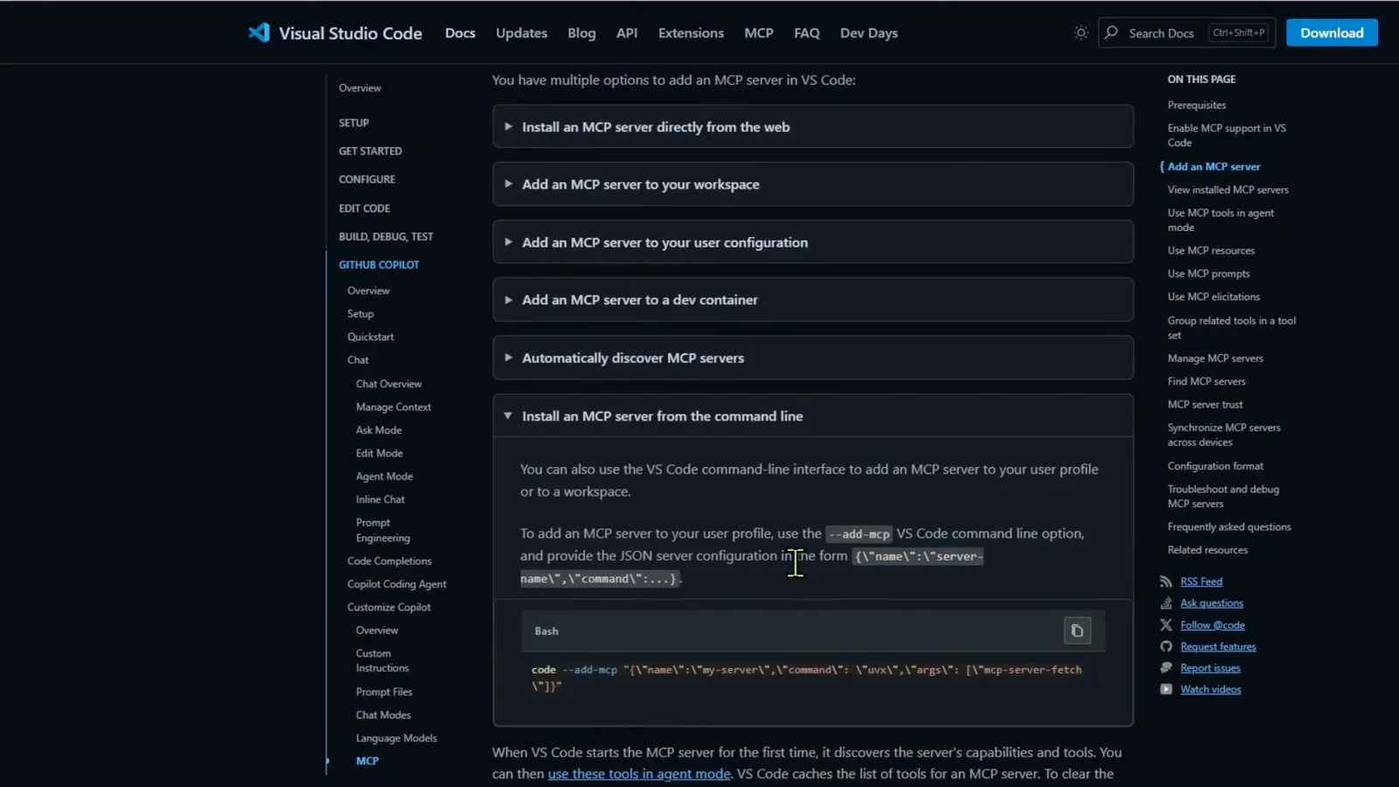1399x787 pixels.
Task: Expand 'Install an MCP server directly from the web'
Action: pyautogui.click(x=813, y=127)
